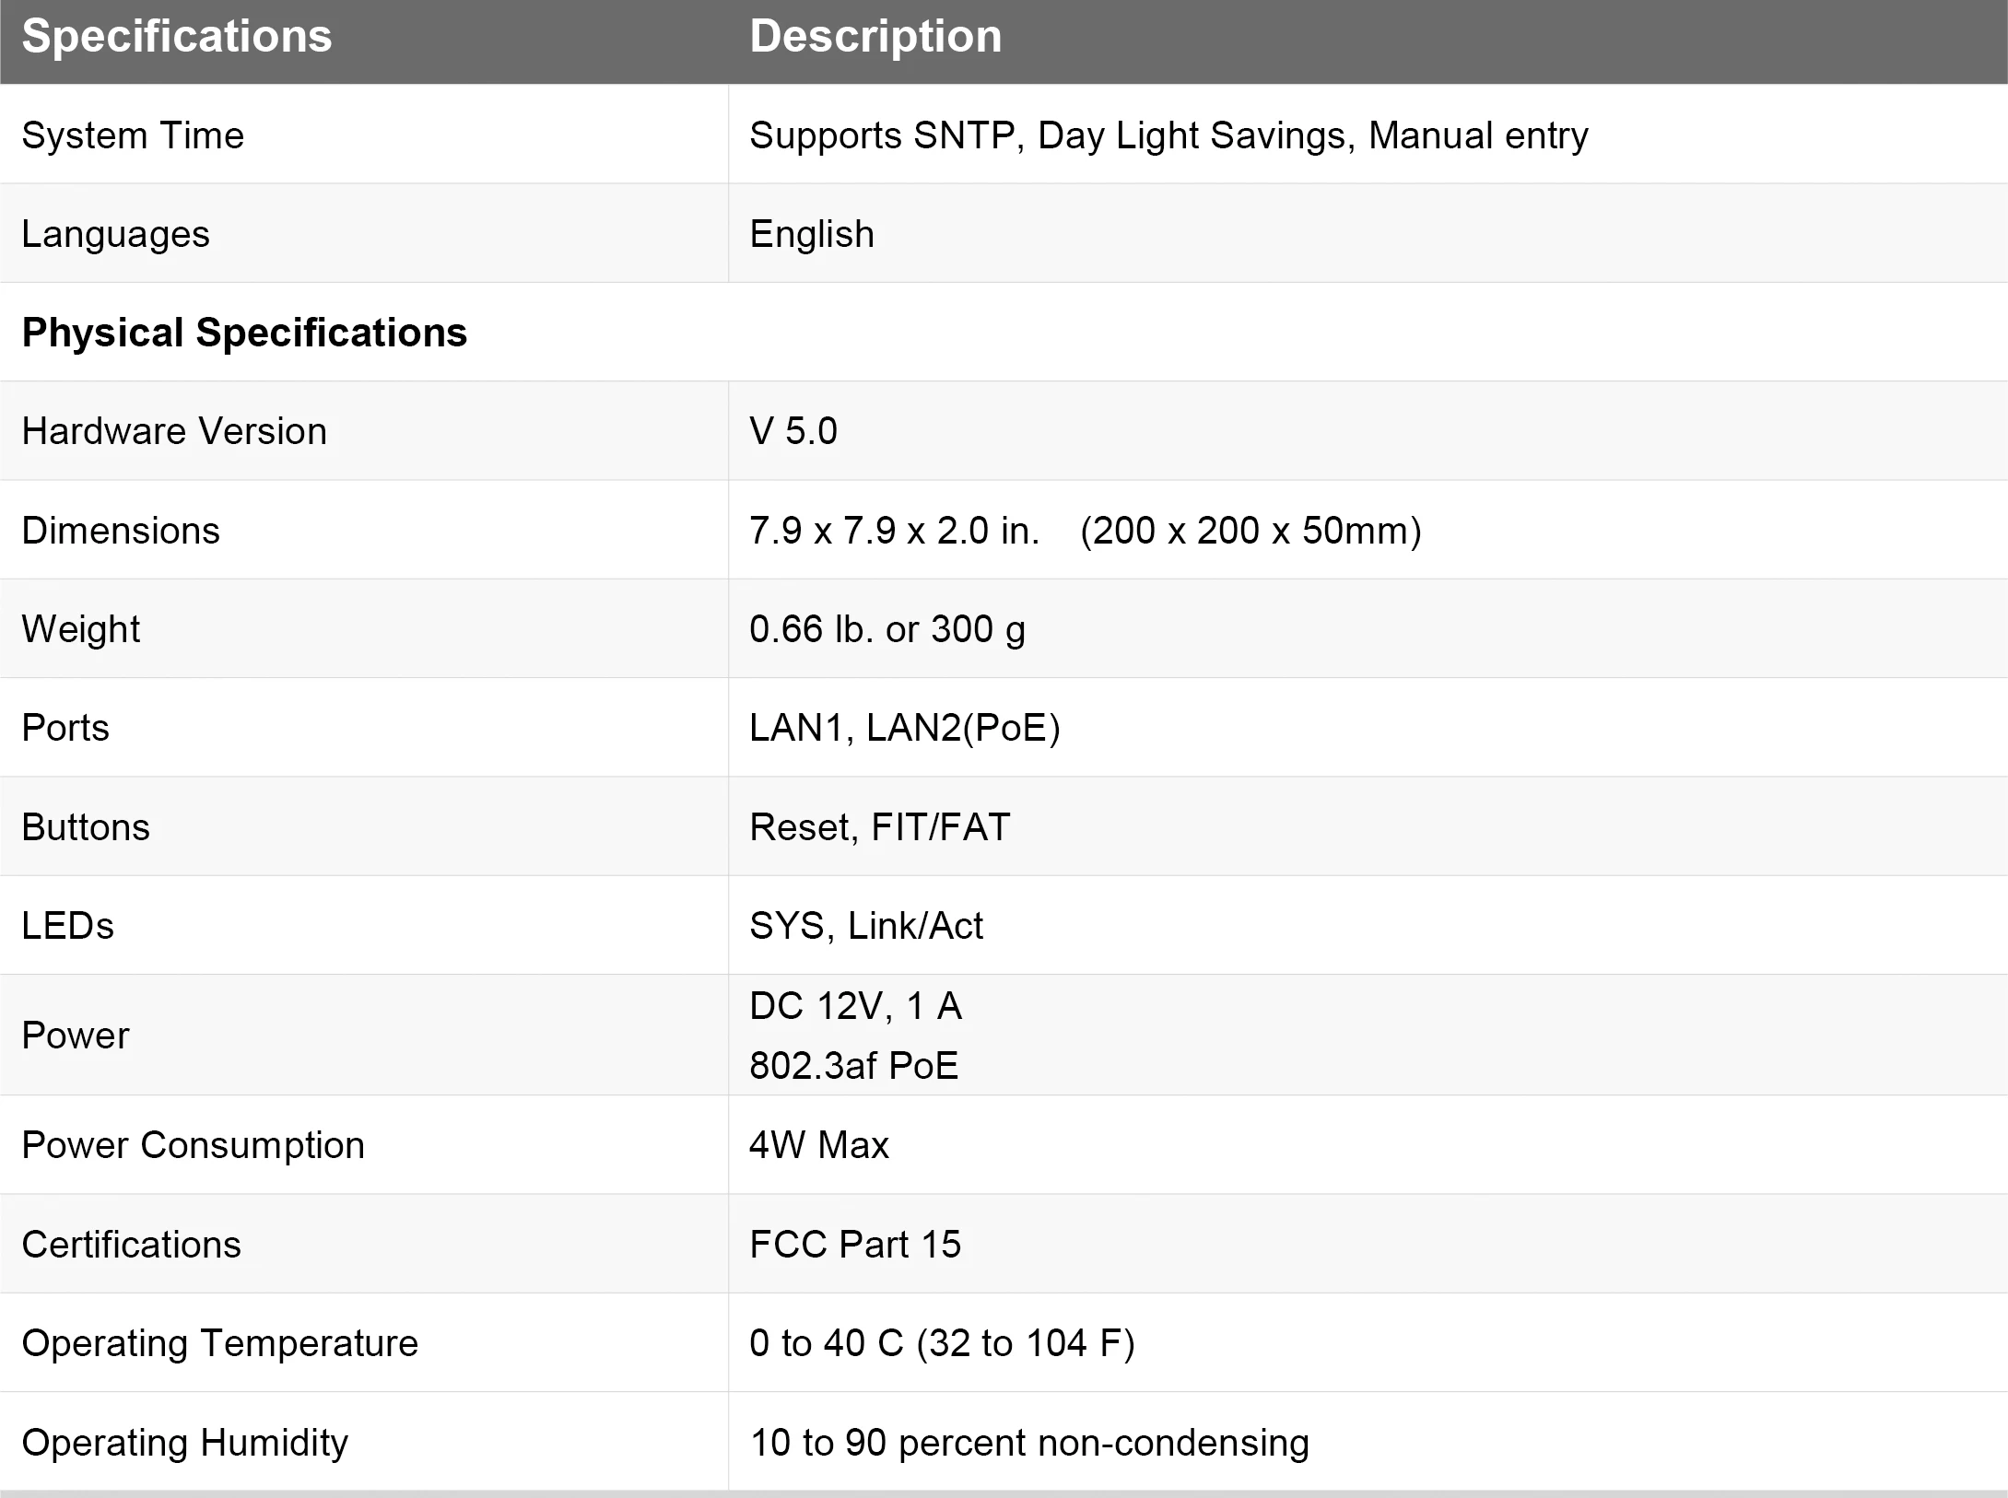Click the 7.9 x 7.9 dimensions value
Image resolution: width=2008 pixels, height=1498 pixels.
click(1085, 531)
